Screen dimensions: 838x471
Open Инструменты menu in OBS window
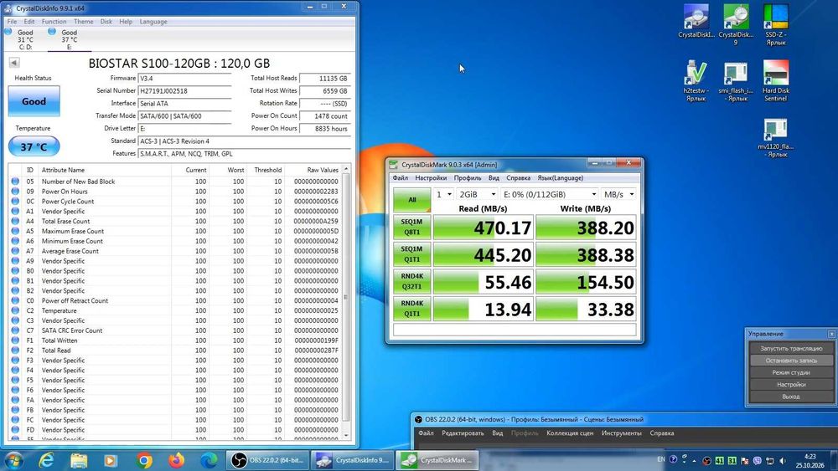click(621, 433)
